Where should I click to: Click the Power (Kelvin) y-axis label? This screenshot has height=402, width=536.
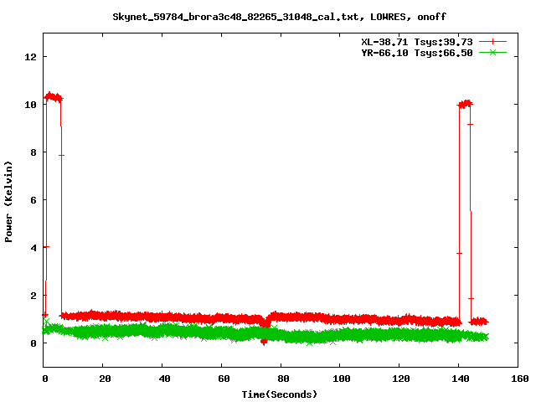tap(8, 202)
